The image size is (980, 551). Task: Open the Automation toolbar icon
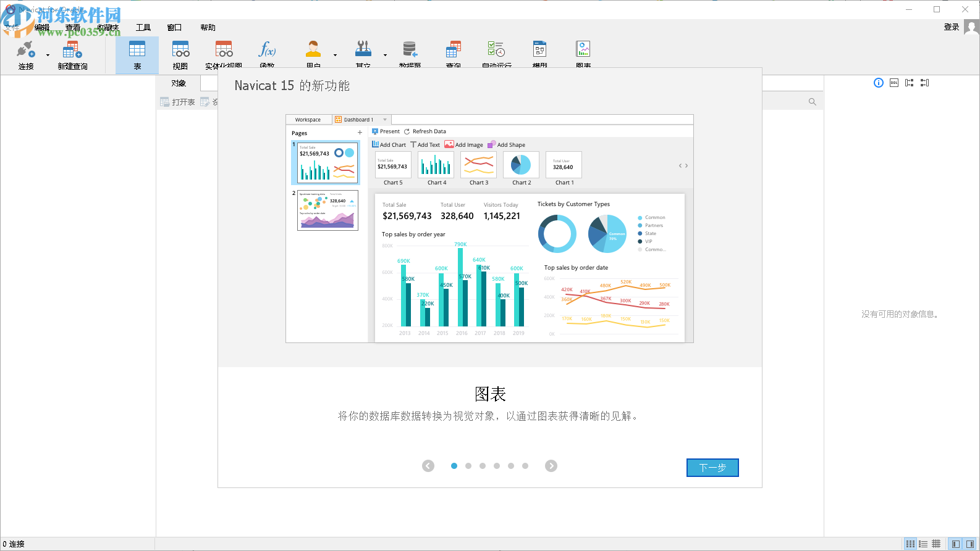tap(496, 56)
